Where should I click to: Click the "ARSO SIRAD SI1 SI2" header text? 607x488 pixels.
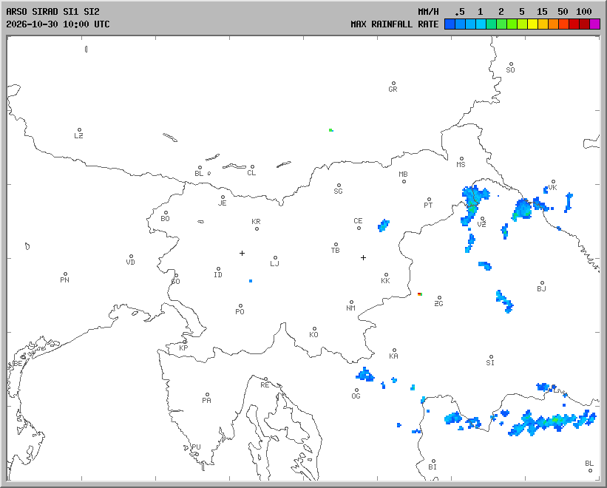click(x=52, y=12)
